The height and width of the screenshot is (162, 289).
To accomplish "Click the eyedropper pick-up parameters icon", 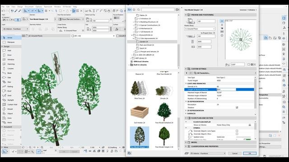I will (x=16, y=11).
